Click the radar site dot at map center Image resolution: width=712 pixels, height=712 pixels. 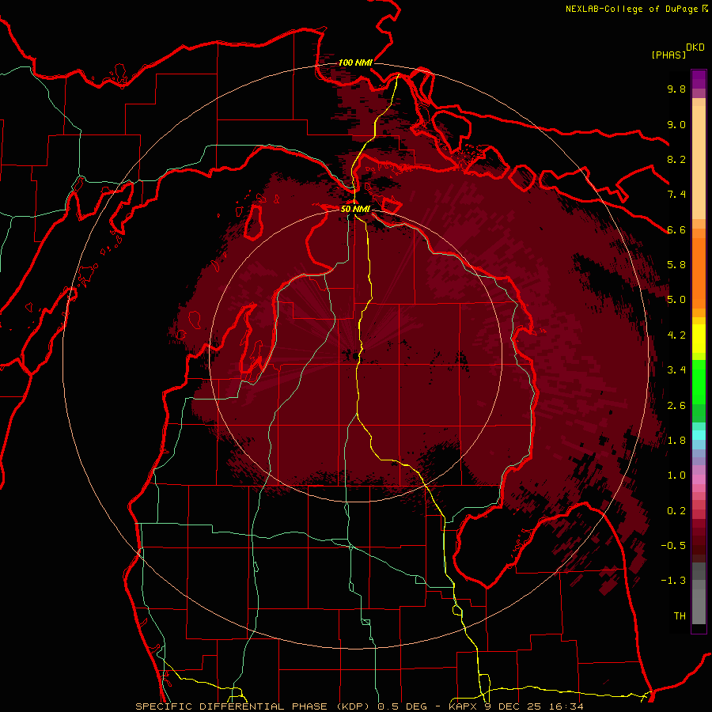(x=355, y=355)
